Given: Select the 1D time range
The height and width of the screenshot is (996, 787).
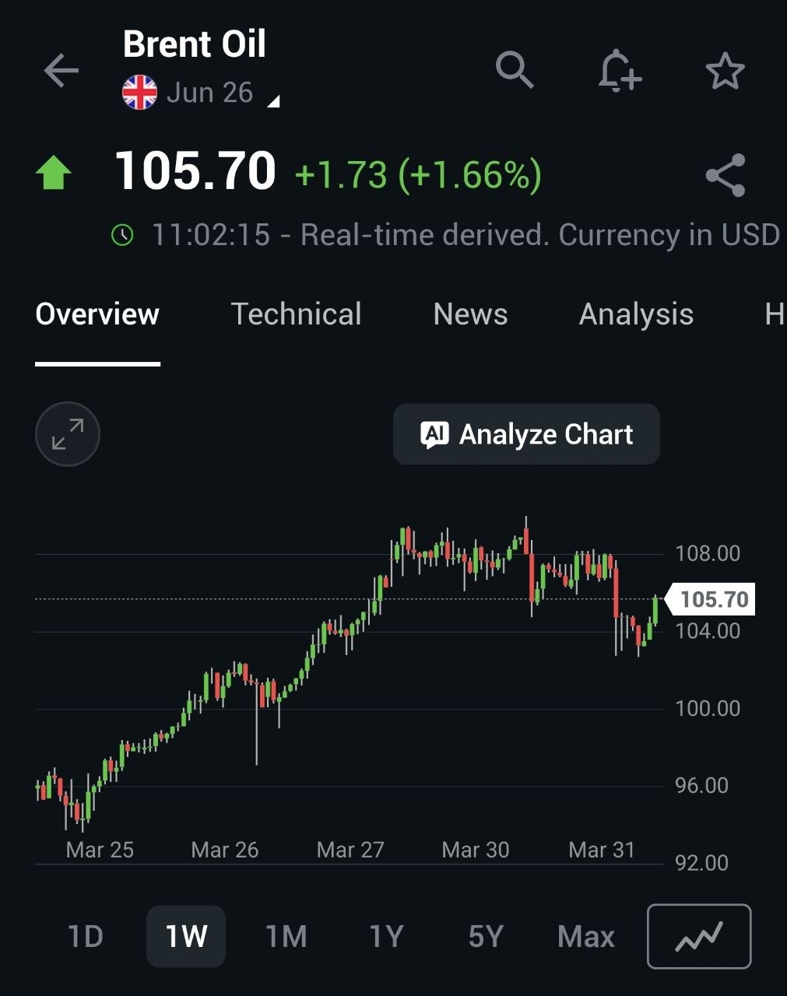Looking at the screenshot, I should click(x=86, y=936).
